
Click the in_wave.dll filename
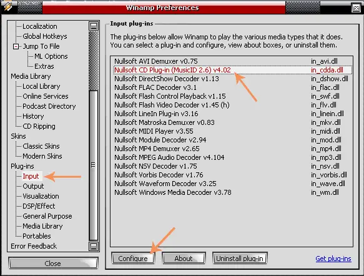point(328,184)
